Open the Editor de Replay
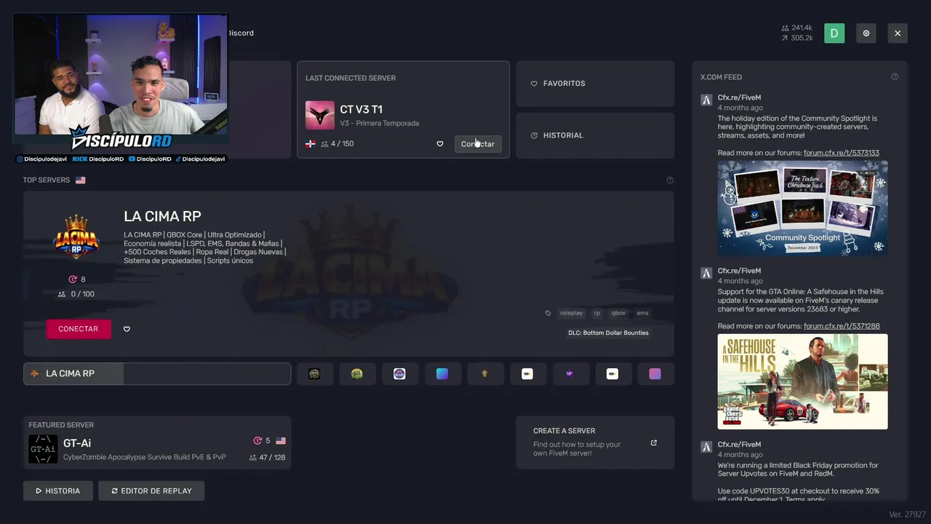 151,491
